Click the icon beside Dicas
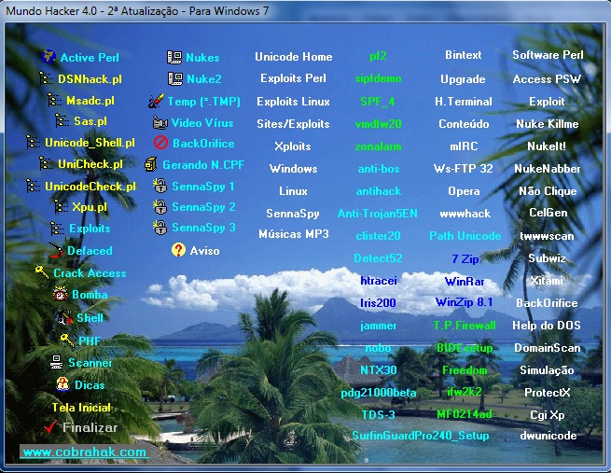 [62, 383]
